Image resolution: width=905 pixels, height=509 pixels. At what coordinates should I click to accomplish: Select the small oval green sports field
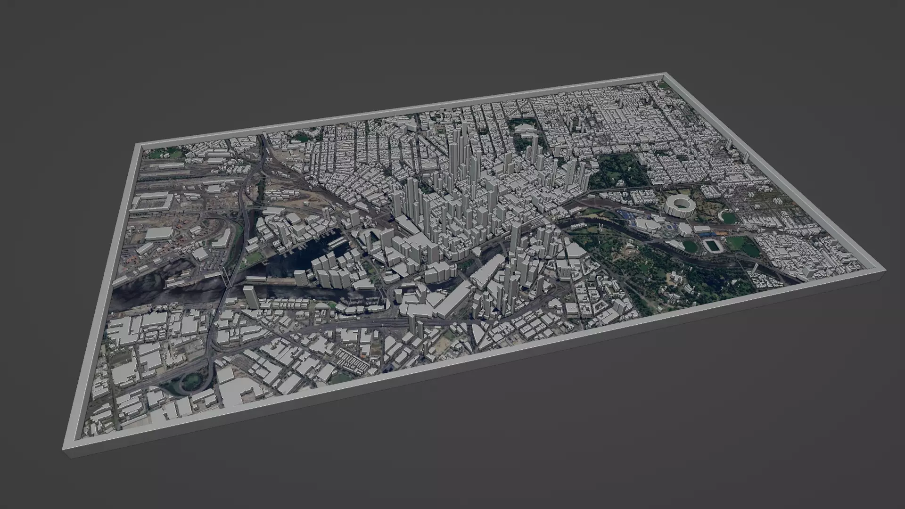point(728,218)
